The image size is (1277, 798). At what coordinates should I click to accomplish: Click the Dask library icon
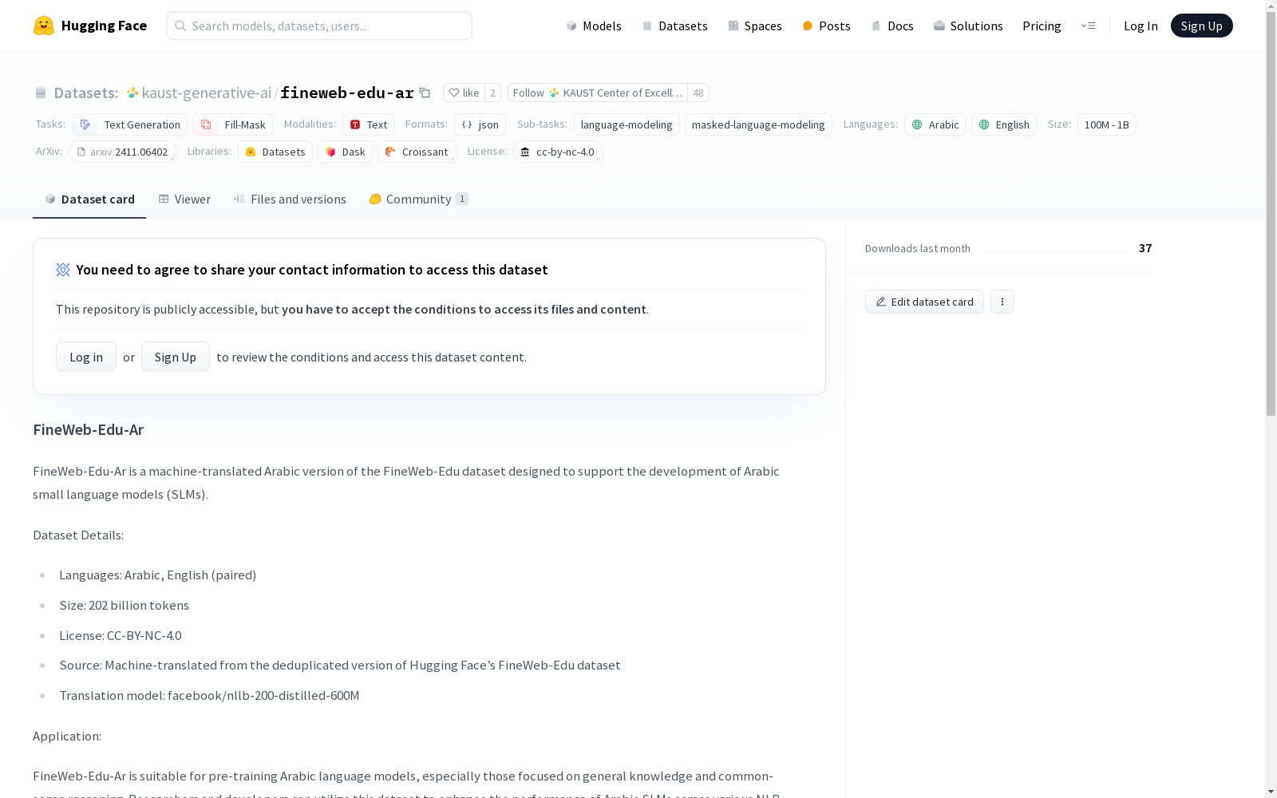(330, 152)
